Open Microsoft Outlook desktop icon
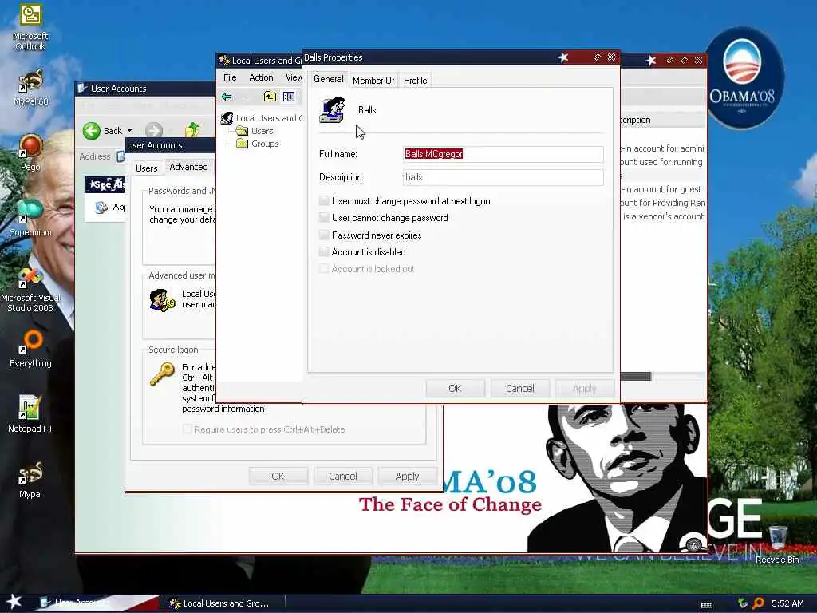 coord(30,27)
